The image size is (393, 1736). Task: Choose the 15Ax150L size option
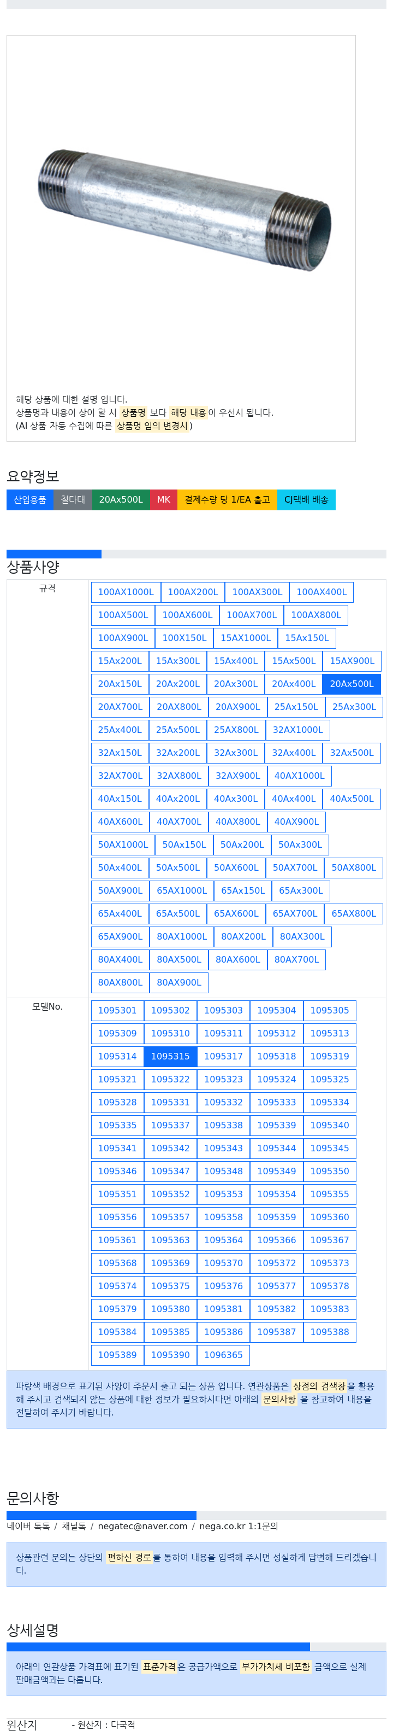(x=307, y=638)
